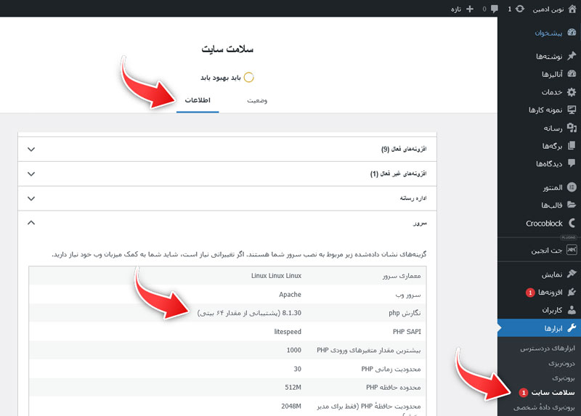Click the Crocoblock logo icon
Image resolution: width=581 pixels, height=416 pixels.
click(x=572, y=223)
